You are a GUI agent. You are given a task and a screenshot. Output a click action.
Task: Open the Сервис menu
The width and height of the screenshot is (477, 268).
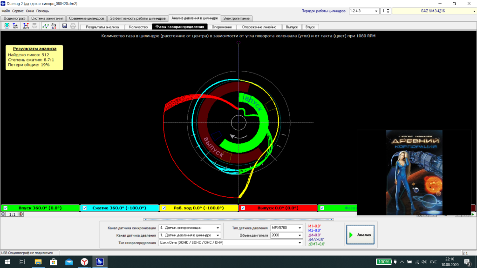pos(18,11)
